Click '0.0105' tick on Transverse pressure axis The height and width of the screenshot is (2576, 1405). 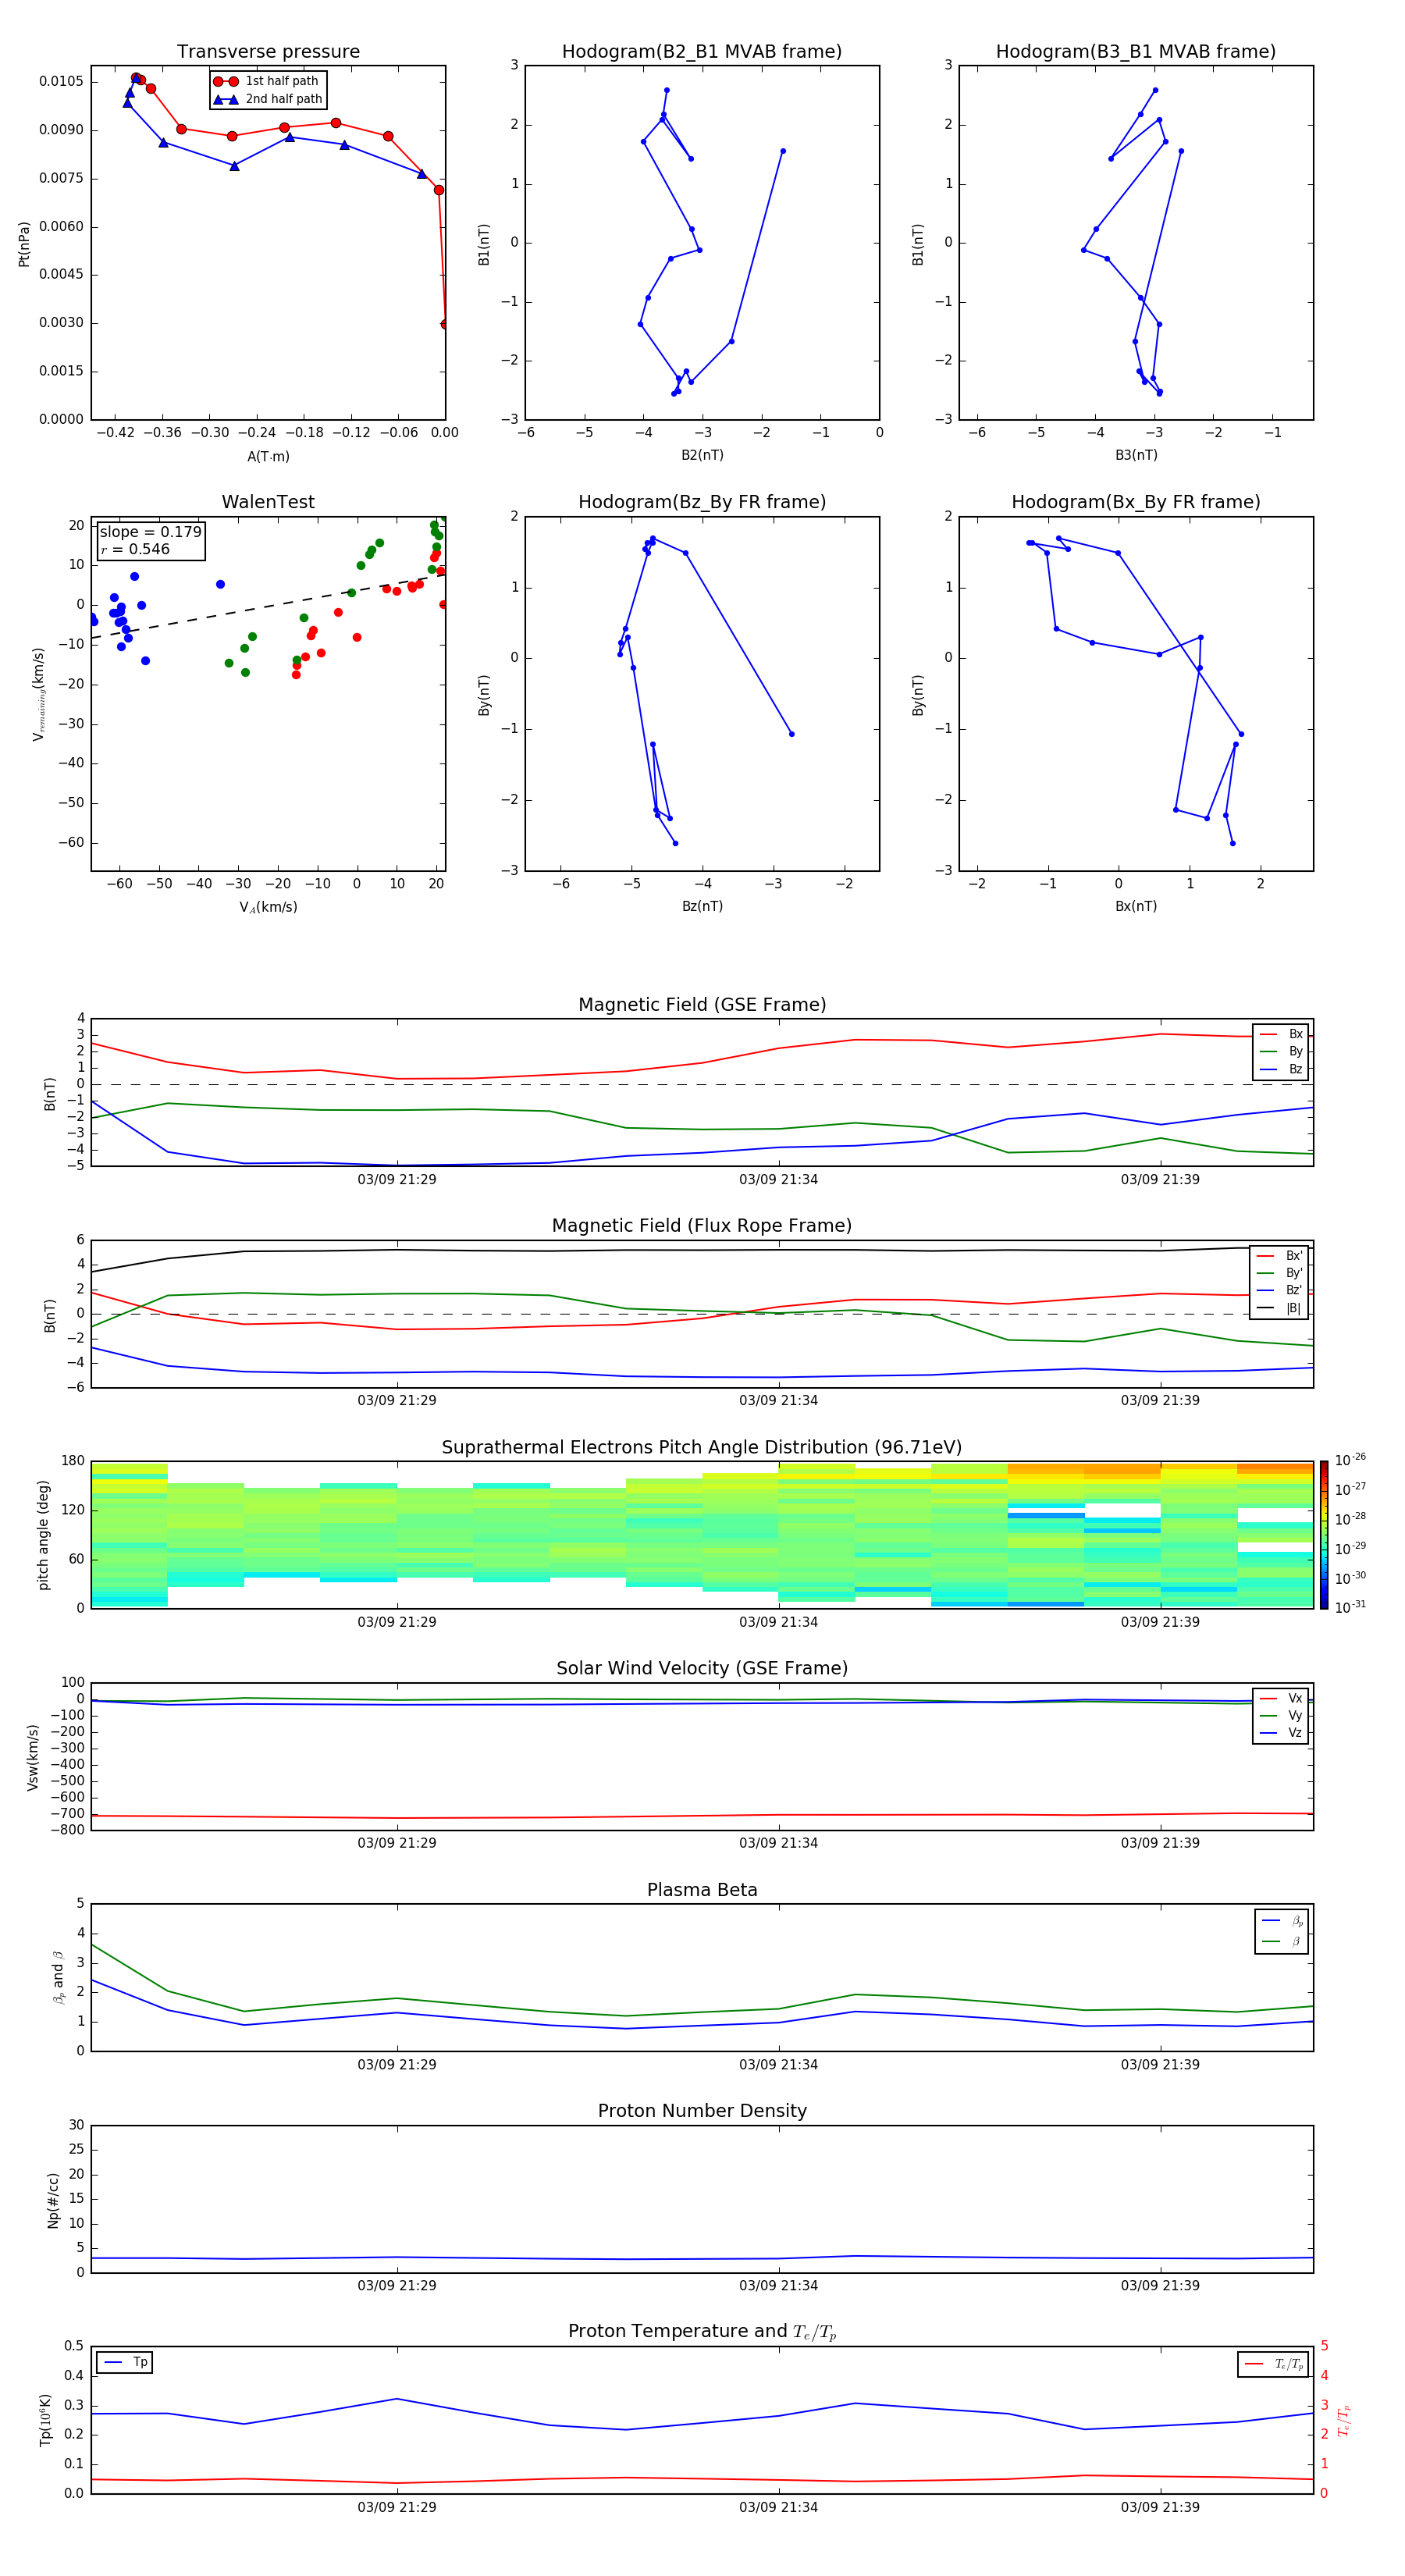62,81
